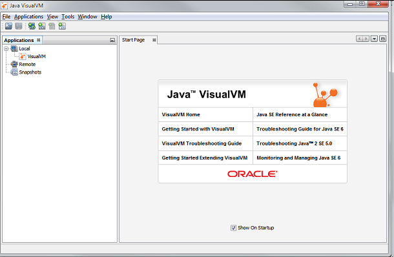Image resolution: width=394 pixels, height=257 pixels.
Task: Close the Start Page tab
Action: click(154, 40)
